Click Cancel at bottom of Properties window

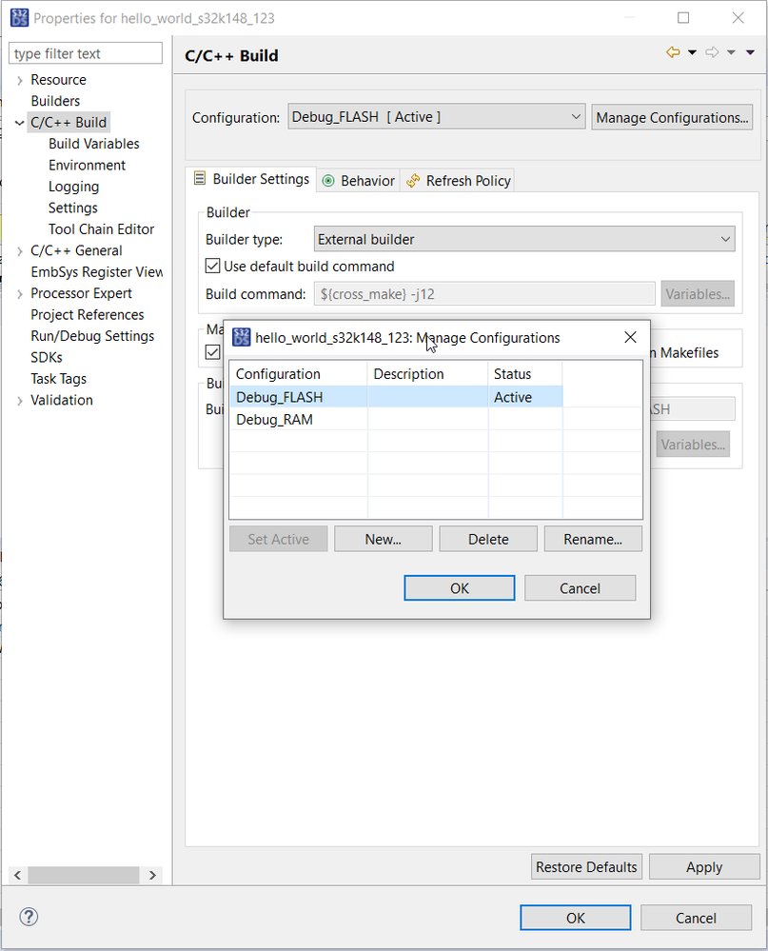point(696,919)
